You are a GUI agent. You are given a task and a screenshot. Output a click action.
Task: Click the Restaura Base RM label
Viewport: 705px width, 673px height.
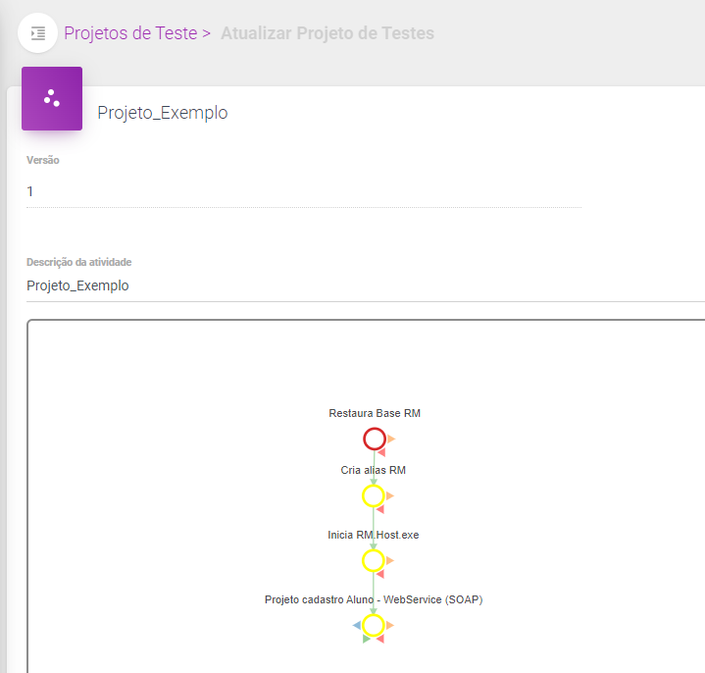pyautogui.click(x=375, y=413)
